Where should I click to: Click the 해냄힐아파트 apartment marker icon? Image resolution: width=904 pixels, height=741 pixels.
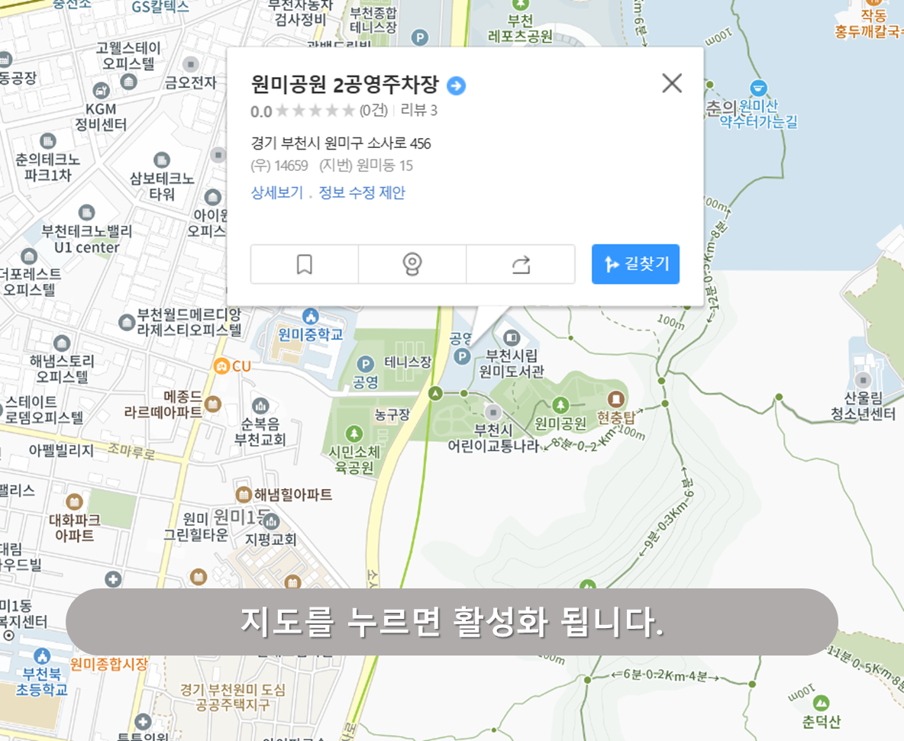(244, 493)
